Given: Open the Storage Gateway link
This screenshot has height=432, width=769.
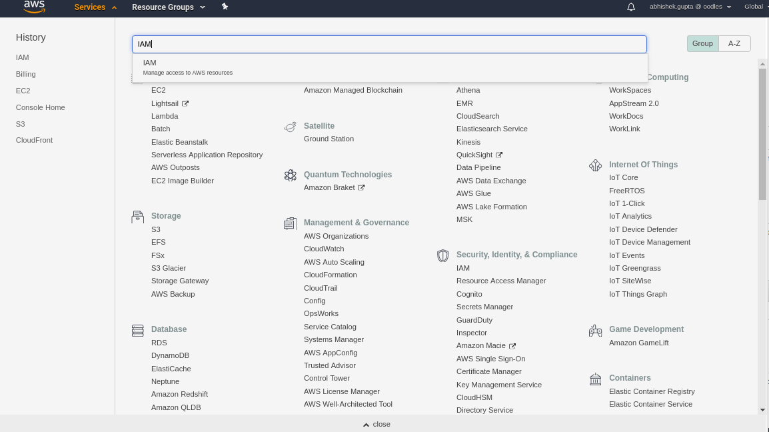Looking at the screenshot, I should click(x=179, y=281).
